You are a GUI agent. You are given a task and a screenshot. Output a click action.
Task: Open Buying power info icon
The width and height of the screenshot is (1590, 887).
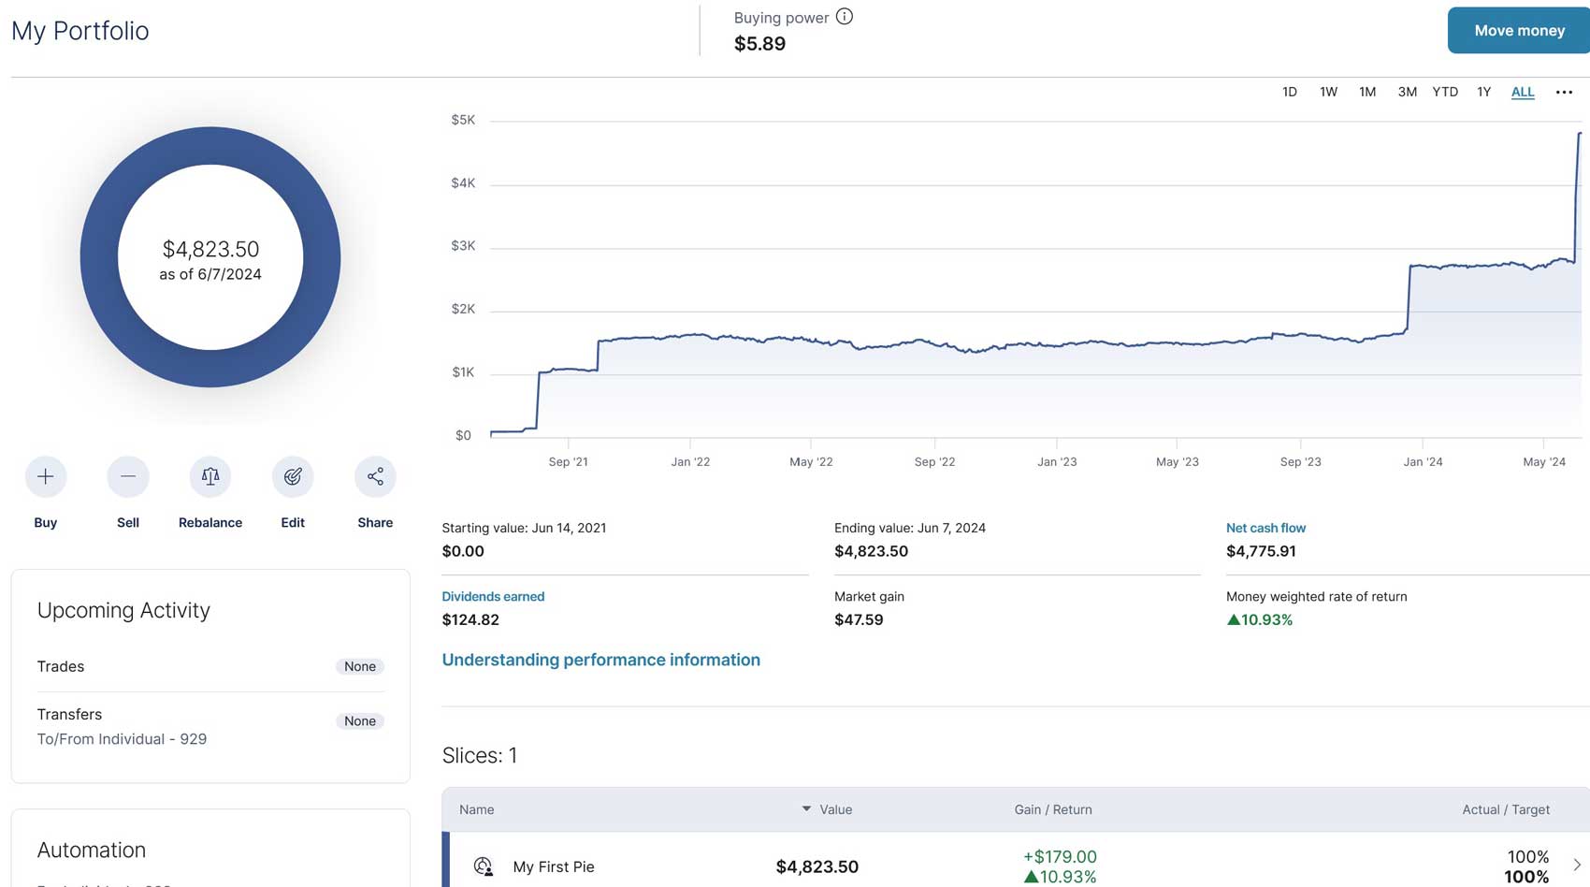[x=845, y=17]
